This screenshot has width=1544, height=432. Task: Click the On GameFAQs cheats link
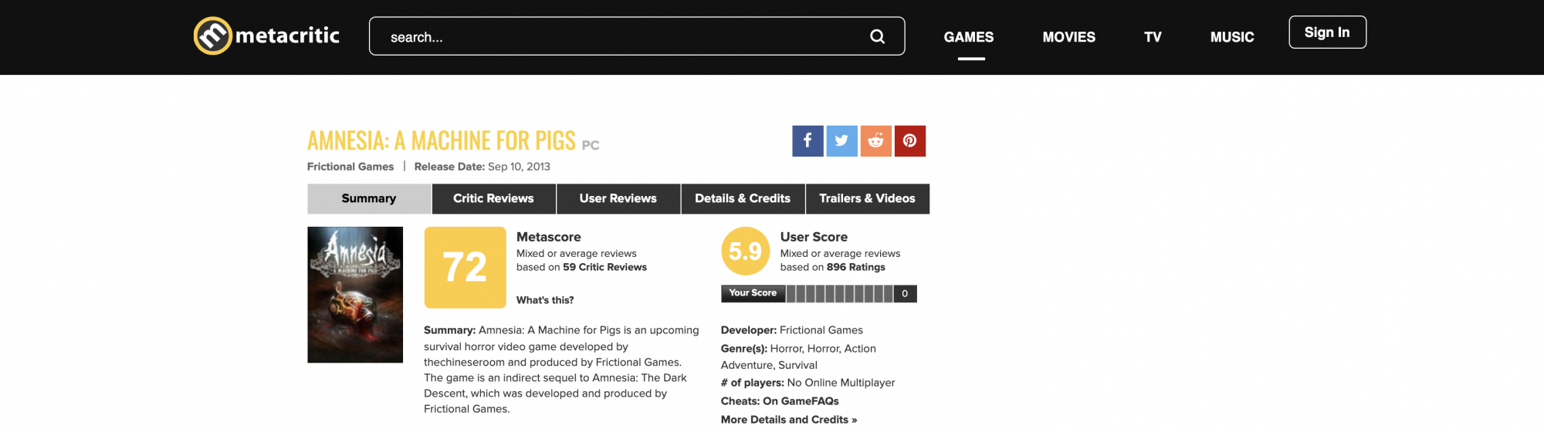801,401
